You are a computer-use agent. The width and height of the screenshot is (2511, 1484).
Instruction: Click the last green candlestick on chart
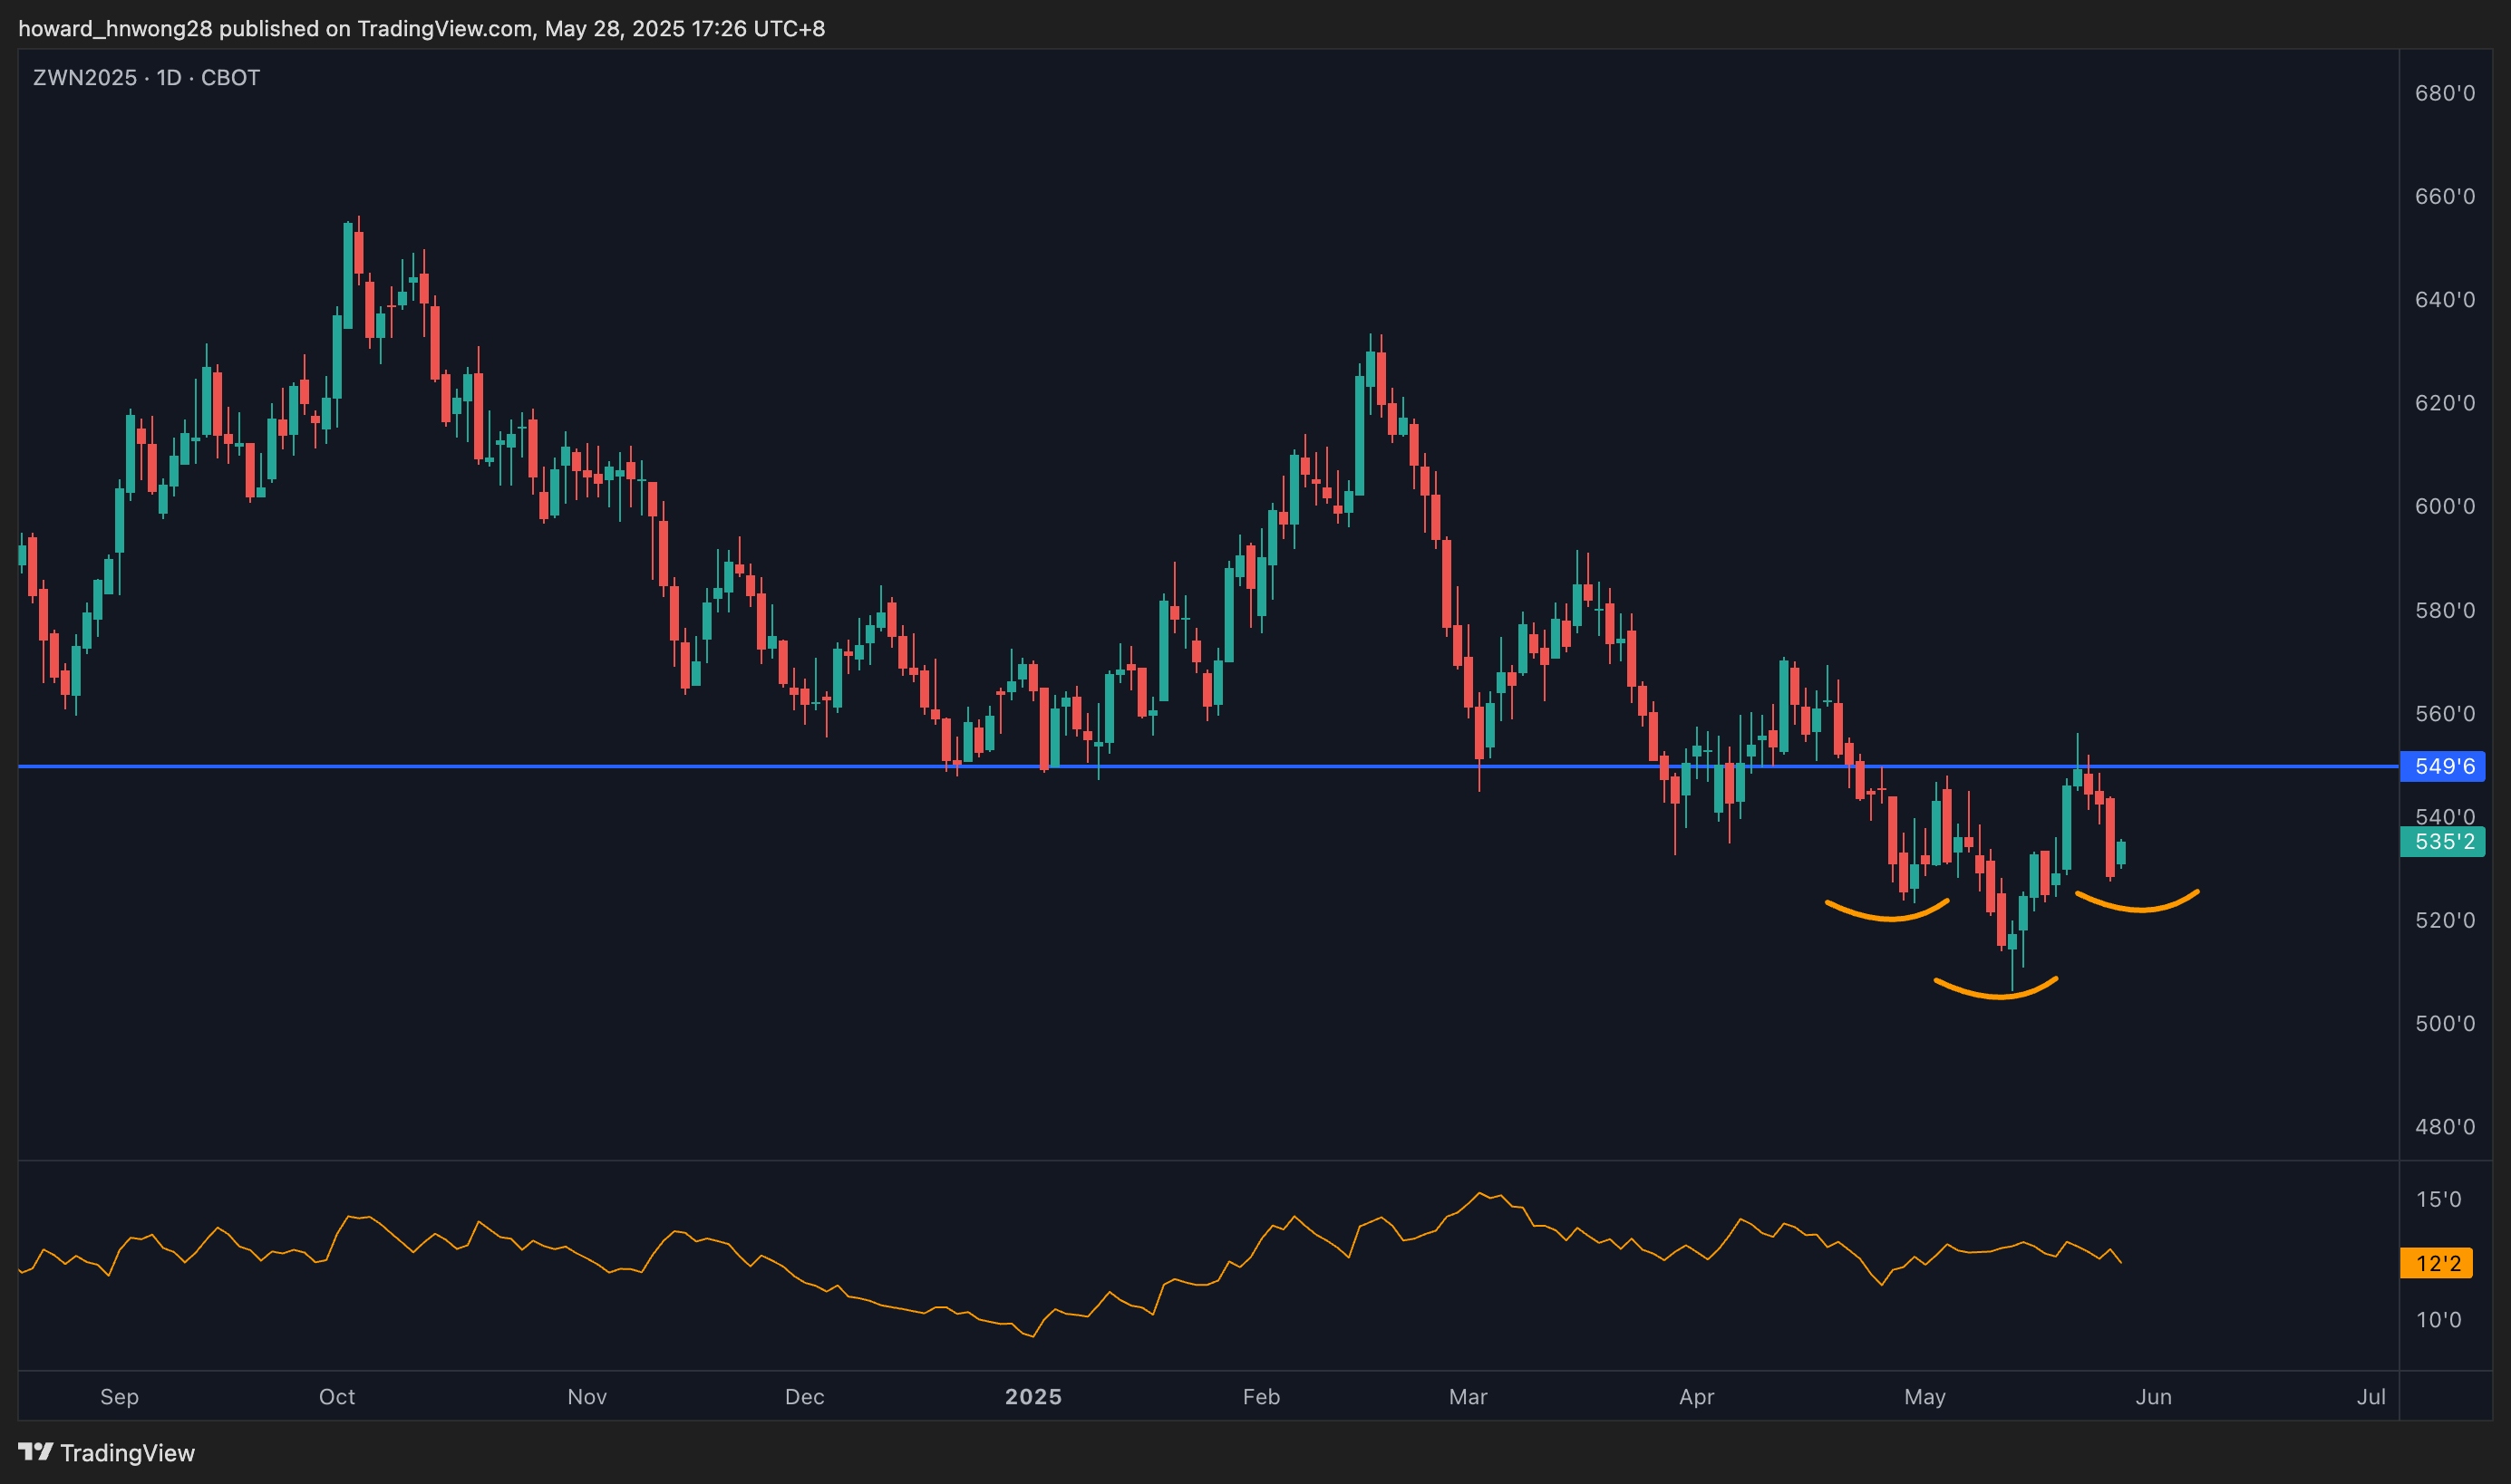pyautogui.click(x=2121, y=853)
